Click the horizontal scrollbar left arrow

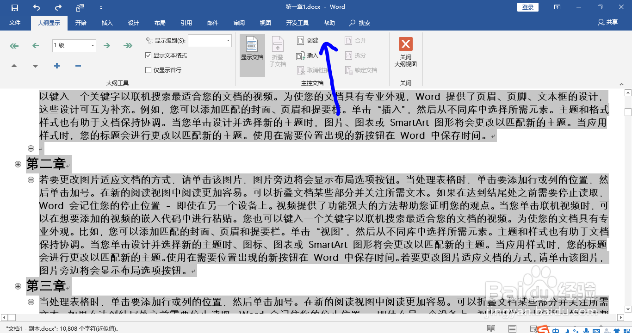click(x=4, y=318)
